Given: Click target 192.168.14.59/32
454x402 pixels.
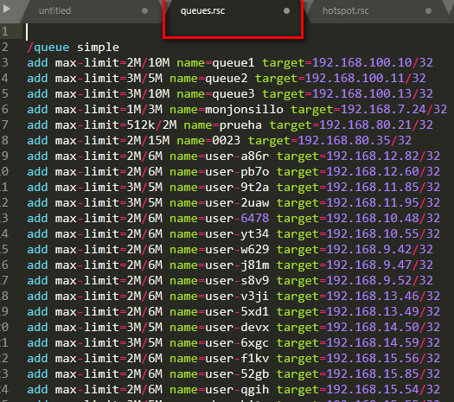Looking at the screenshot, I should (383, 344).
